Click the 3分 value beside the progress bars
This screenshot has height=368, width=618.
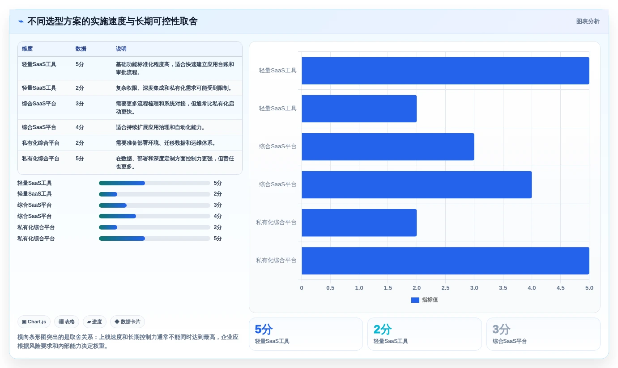(x=218, y=205)
